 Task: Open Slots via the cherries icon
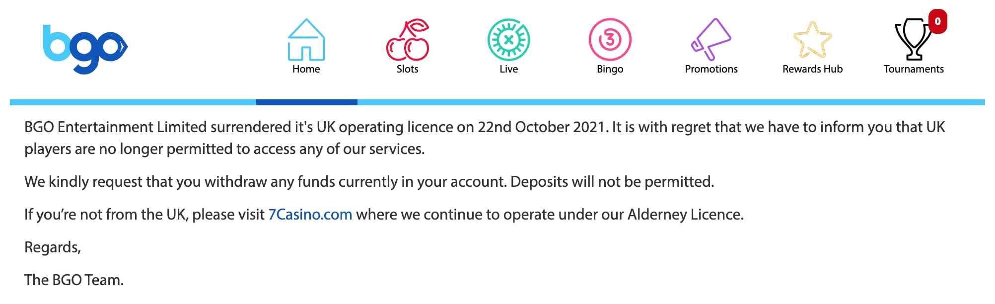click(x=408, y=39)
